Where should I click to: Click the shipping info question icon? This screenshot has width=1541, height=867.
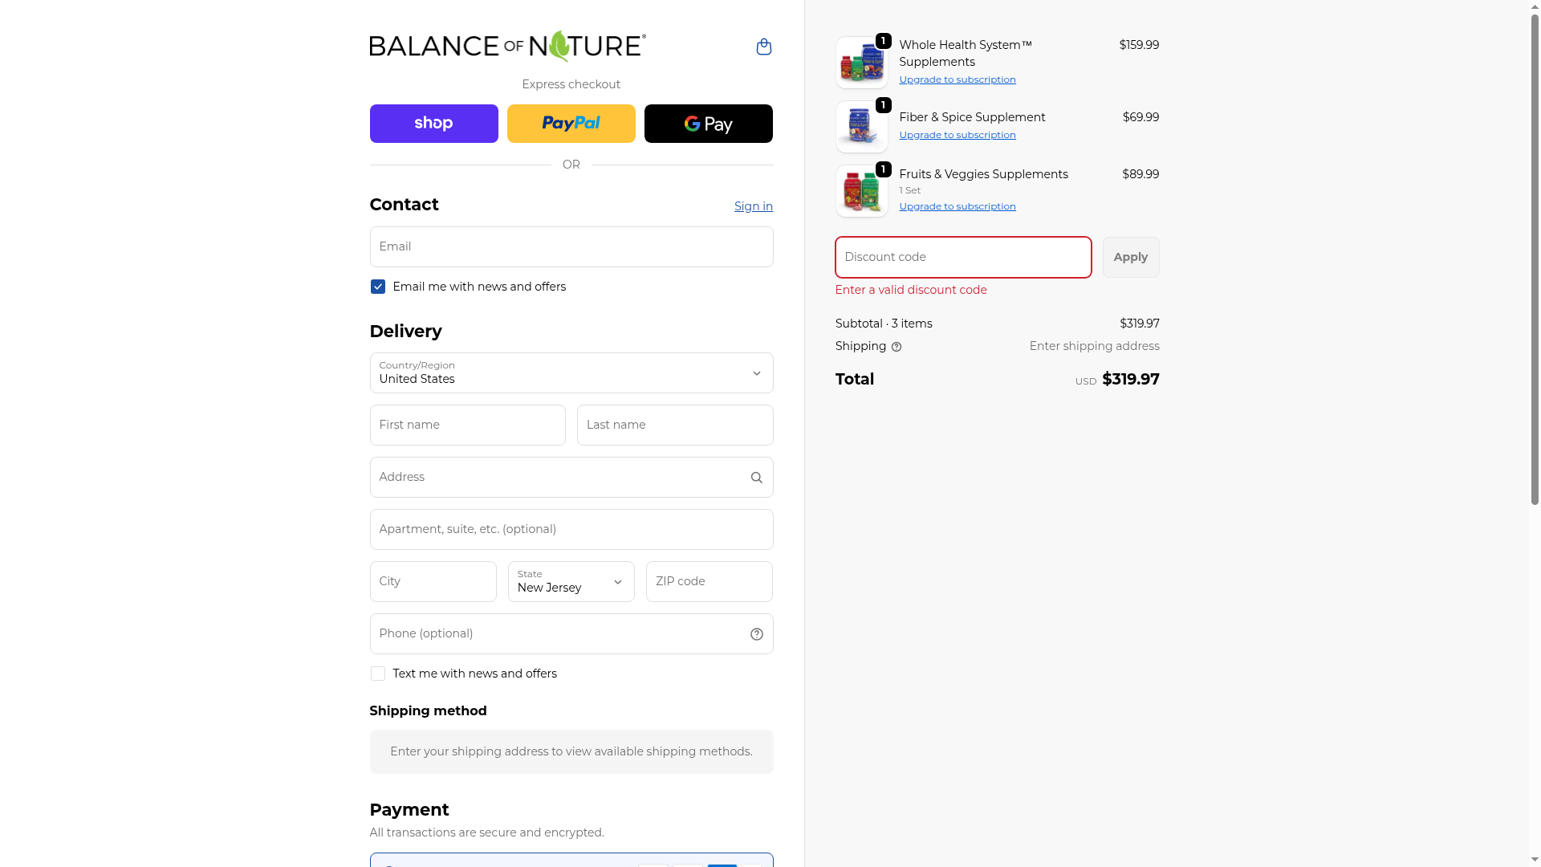tap(897, 347)
